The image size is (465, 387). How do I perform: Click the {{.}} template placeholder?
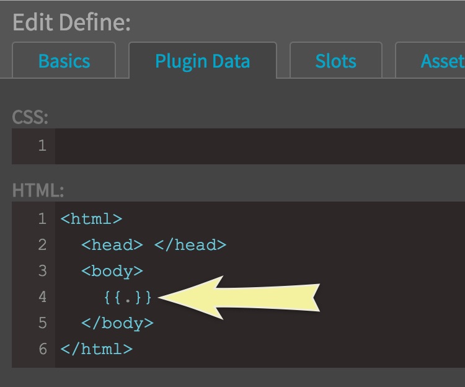point(128,297)
